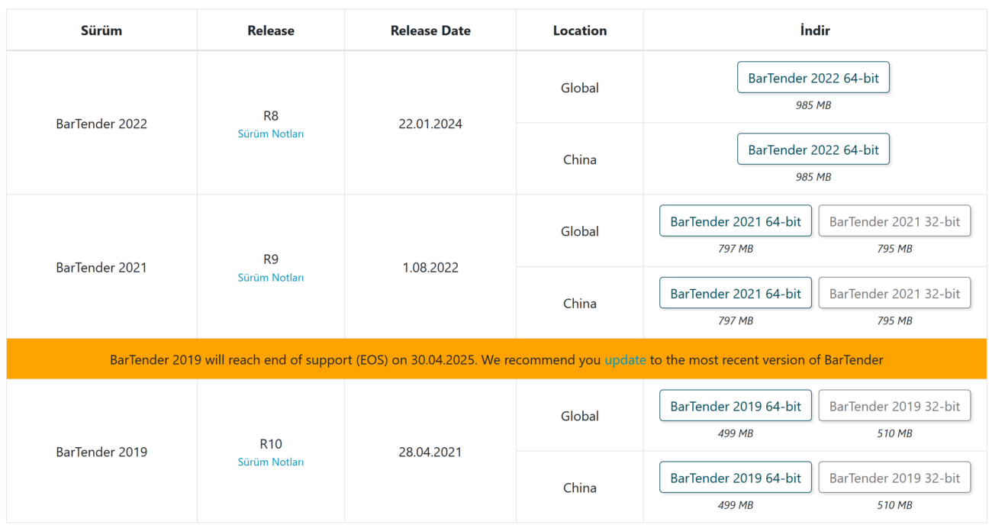Select the release date '22.01.2024'
Image resolution: width=992 pixels, height=528 pixels.
click(x=430, y=124)
